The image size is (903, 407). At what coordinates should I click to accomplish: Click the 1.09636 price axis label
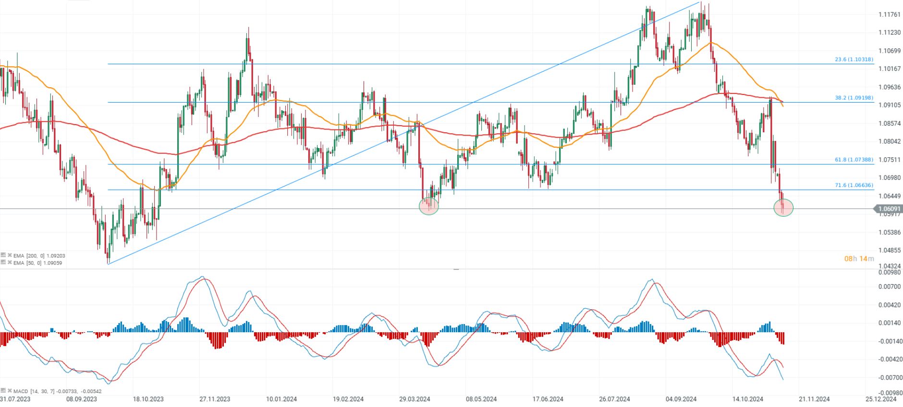(890, 87)
